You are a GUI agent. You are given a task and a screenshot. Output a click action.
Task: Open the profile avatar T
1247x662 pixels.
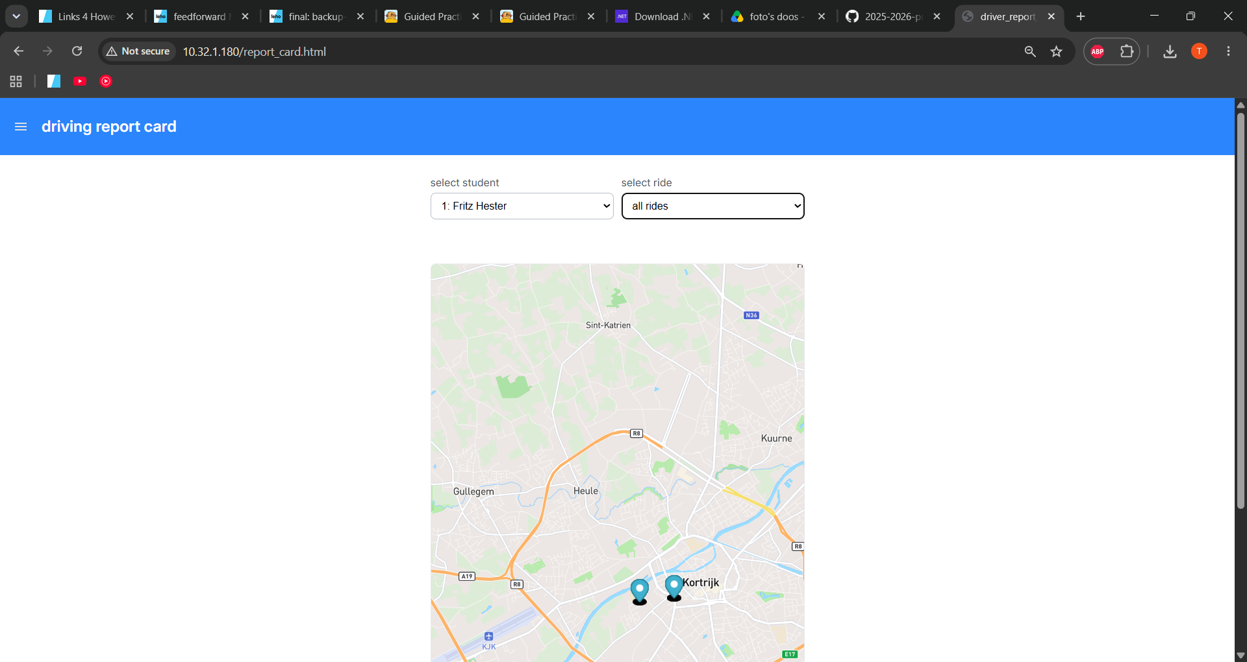coord(1199,51)
